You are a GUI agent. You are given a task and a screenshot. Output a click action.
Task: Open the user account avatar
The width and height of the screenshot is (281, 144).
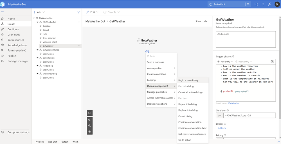277,4
